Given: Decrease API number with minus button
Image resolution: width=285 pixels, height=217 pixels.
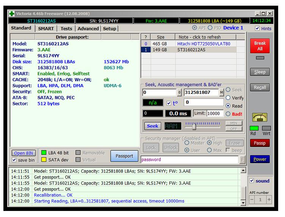Looking at the screenshot, I should [252, 200].
